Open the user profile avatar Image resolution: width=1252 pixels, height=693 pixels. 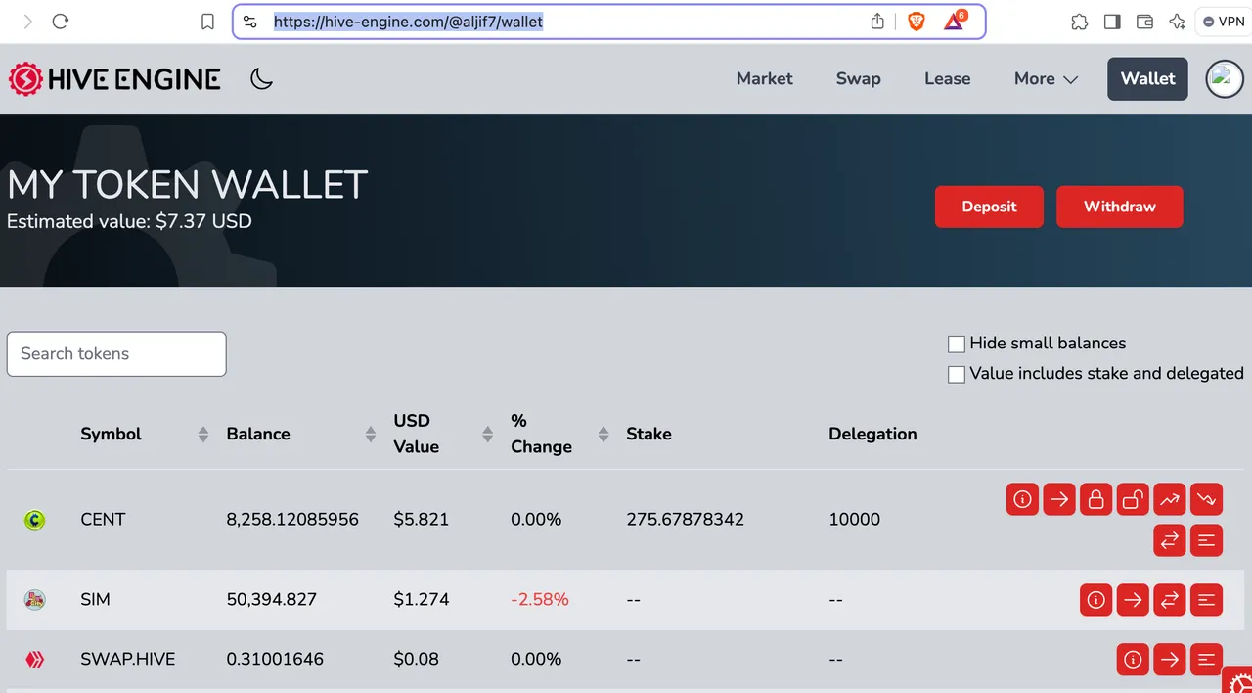(x=1224, y=79)
